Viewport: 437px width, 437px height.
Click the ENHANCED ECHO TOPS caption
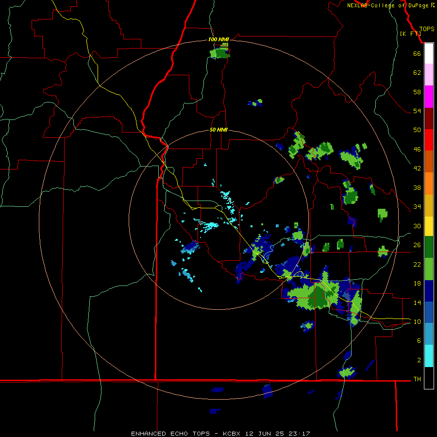[x=170, y=434]
